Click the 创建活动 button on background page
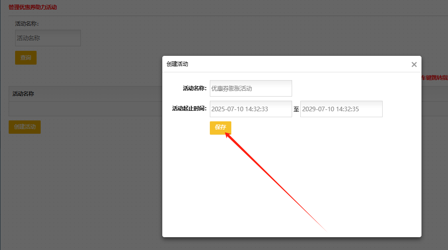The height and width of the screenshot is (250, 448). [x=25, y=127]
